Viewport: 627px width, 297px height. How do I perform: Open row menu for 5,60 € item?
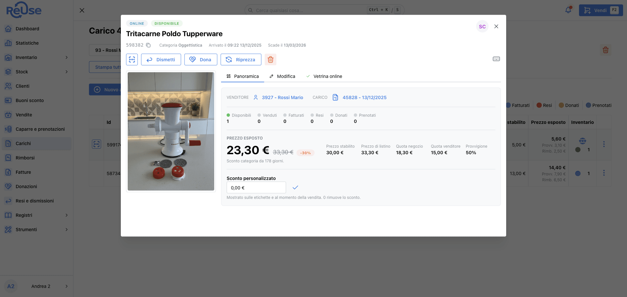604,144
